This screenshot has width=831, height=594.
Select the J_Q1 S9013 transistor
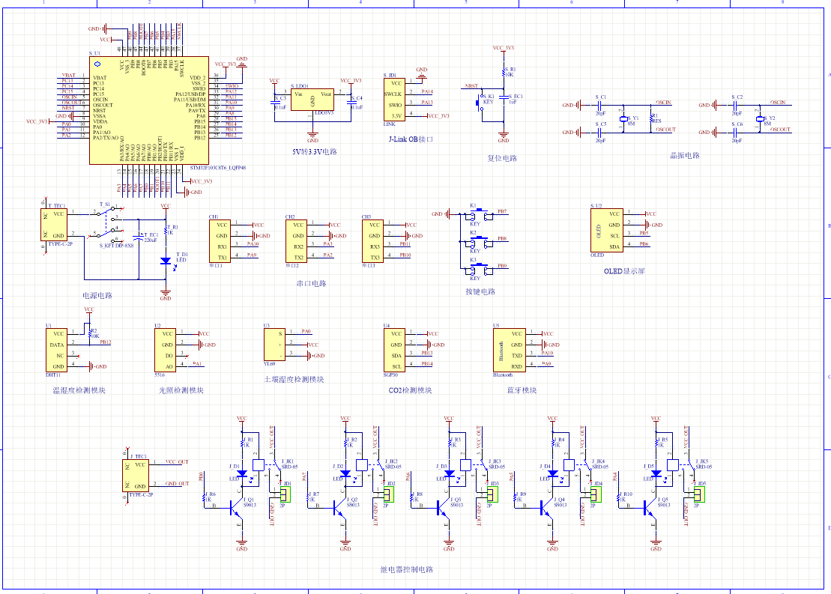pos(236,510)
